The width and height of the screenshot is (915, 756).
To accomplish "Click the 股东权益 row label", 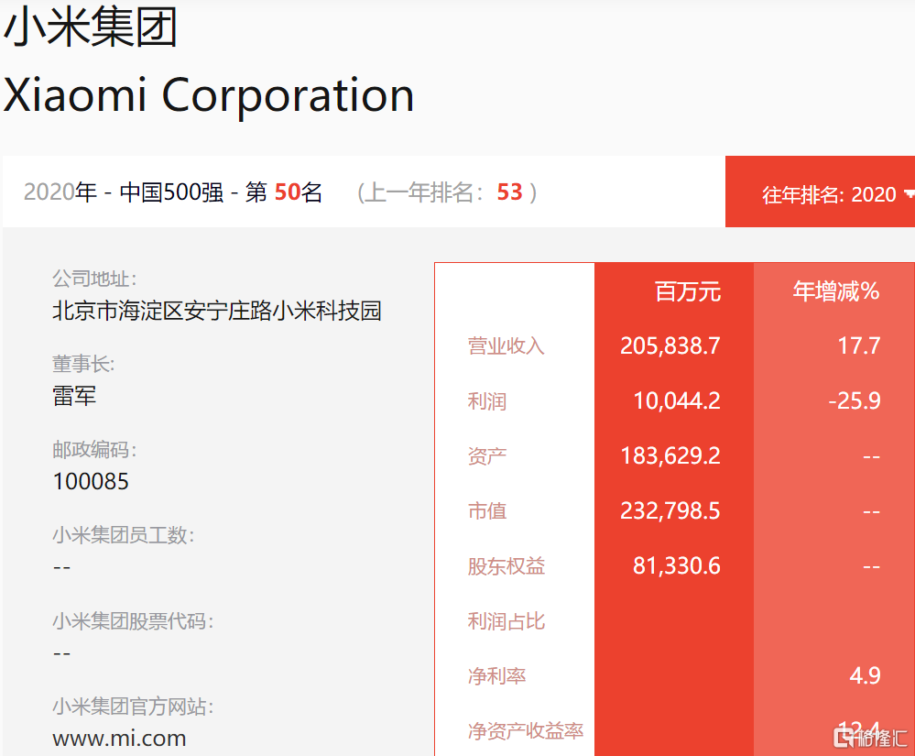I will pyautogui.click(x=506, y=565).
